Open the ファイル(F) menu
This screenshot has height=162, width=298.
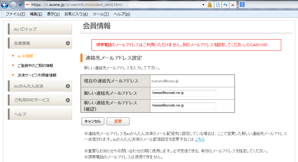pyautogui.click(x=15, y=14)
